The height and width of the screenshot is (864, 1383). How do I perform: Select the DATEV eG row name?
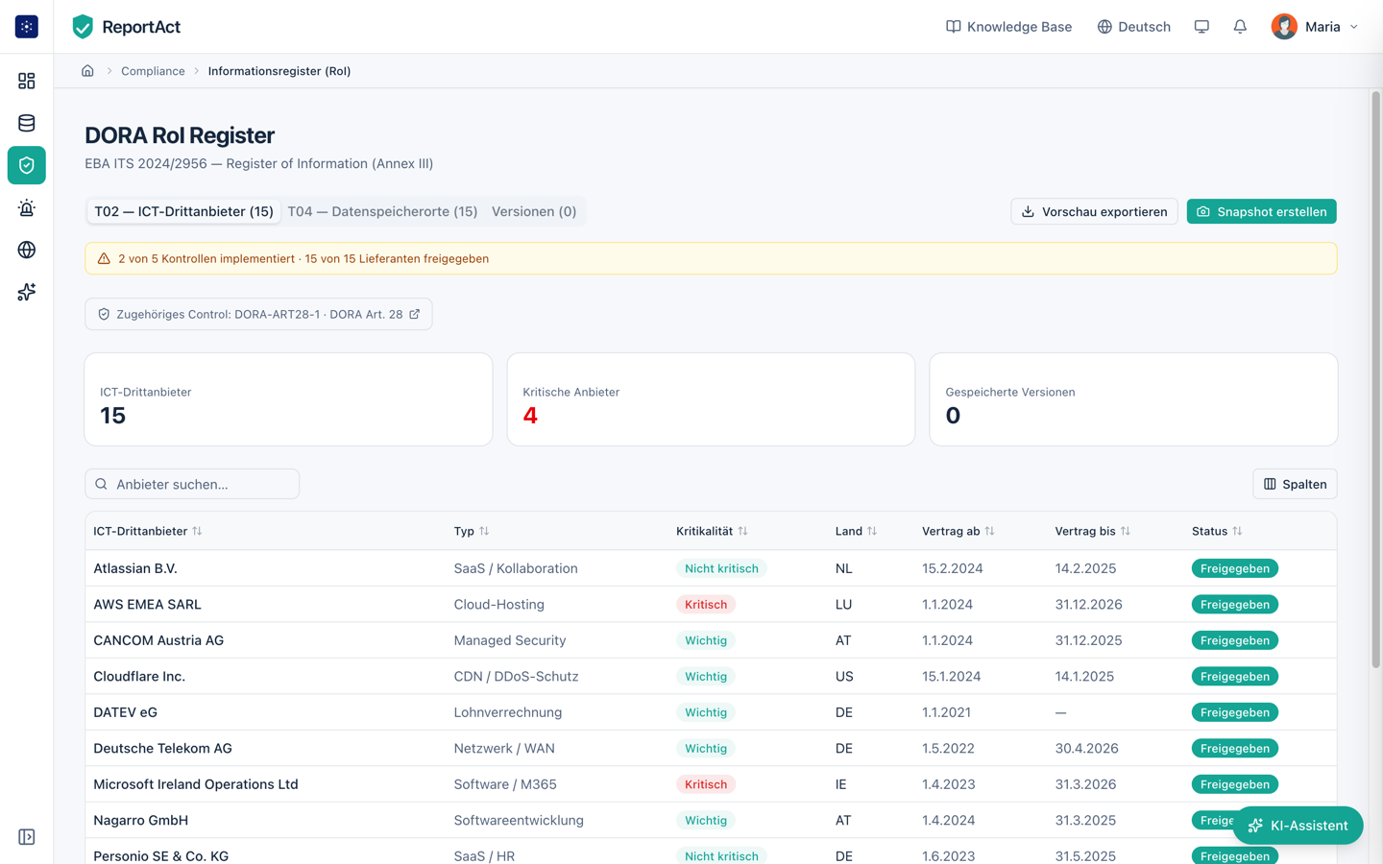[x=125, y=712]
